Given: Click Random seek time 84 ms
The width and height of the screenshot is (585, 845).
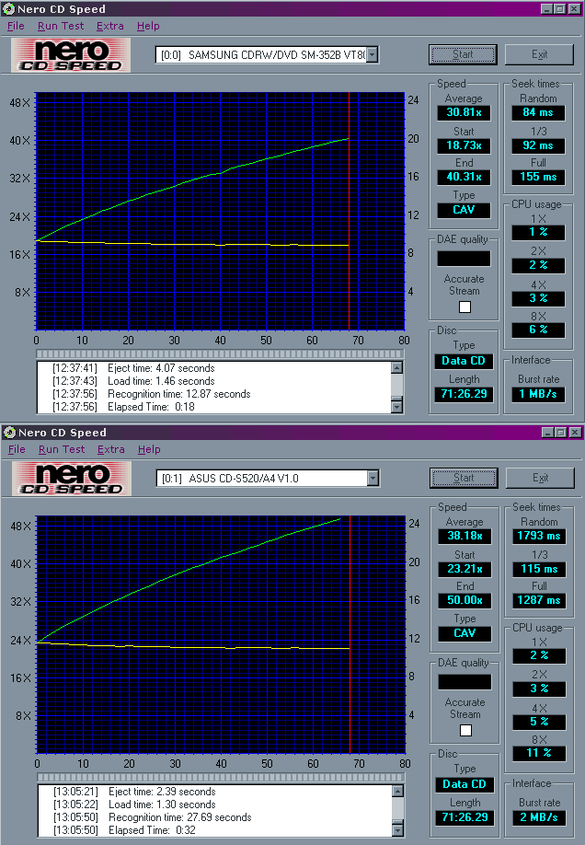Looking at the screenshot, I should pos(538,112).
